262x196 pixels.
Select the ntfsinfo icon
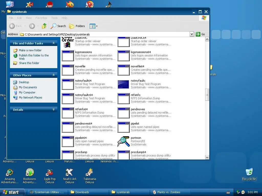(124, 99)
